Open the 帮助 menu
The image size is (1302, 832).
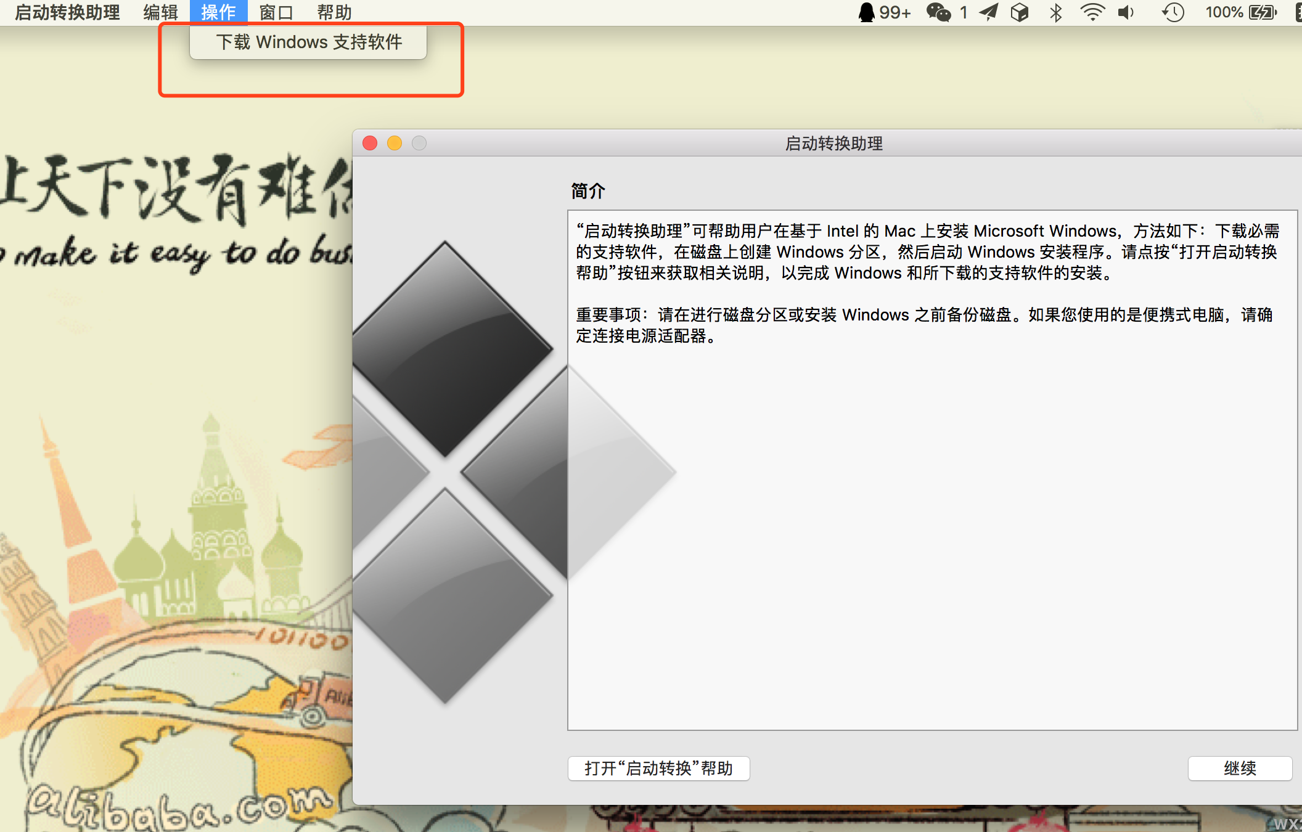click(x=335, y=12)
